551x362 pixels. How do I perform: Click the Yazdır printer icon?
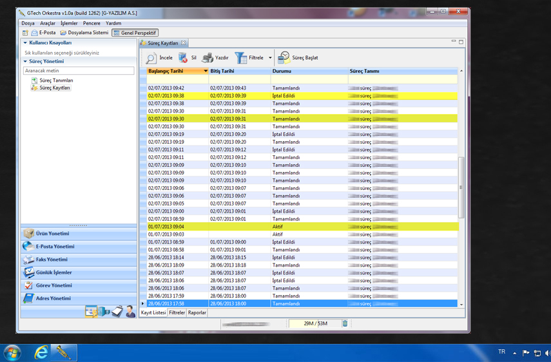tap(208, 57)
